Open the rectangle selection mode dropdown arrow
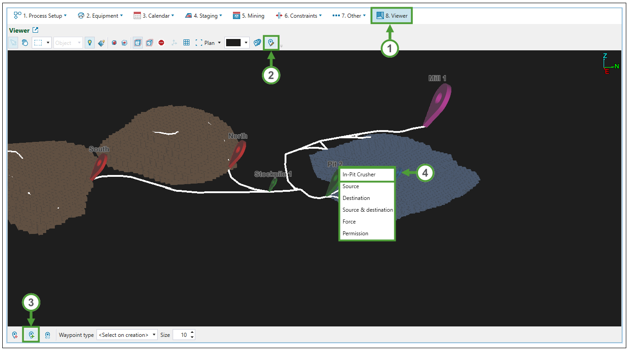Screen dimensions: 629x350 (x=48, y=43)
